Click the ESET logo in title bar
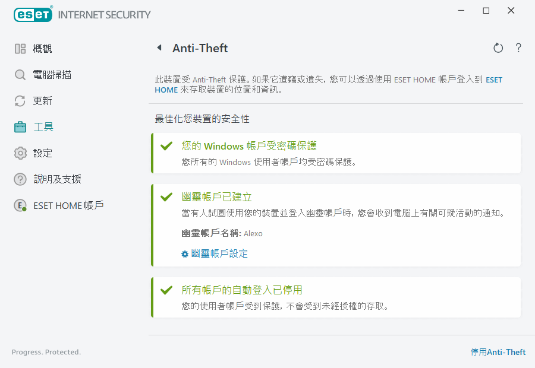The height and width of the screenshot is (368, 535). pos(33,14)
